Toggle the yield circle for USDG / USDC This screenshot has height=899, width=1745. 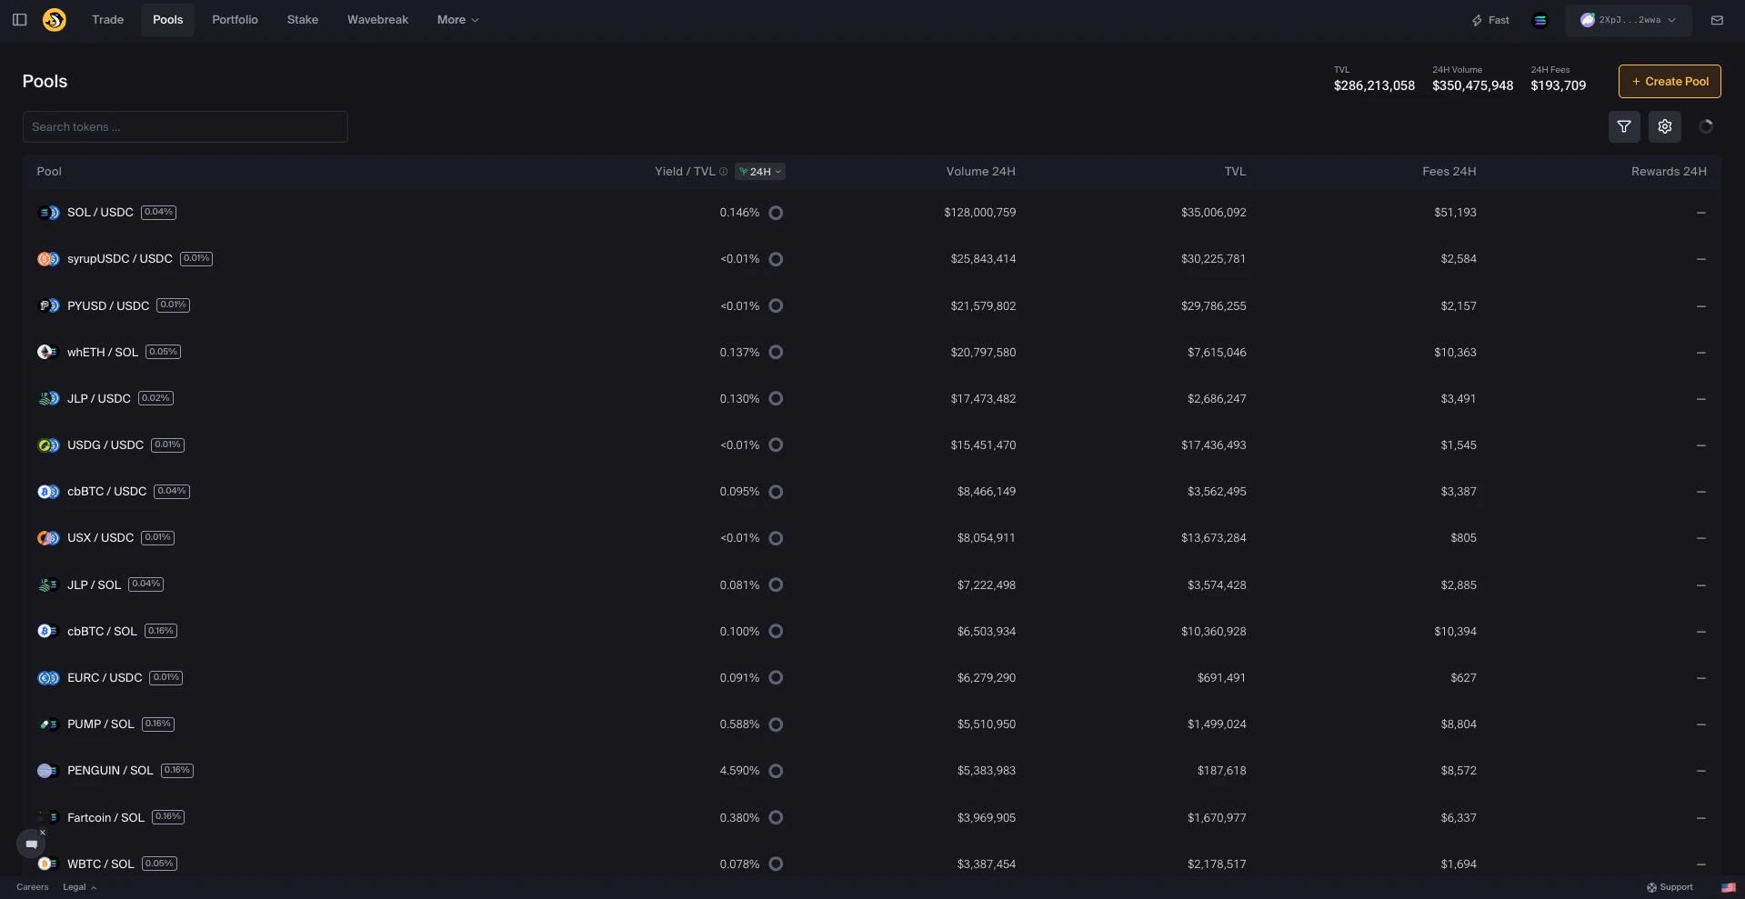tap(776, 445)
